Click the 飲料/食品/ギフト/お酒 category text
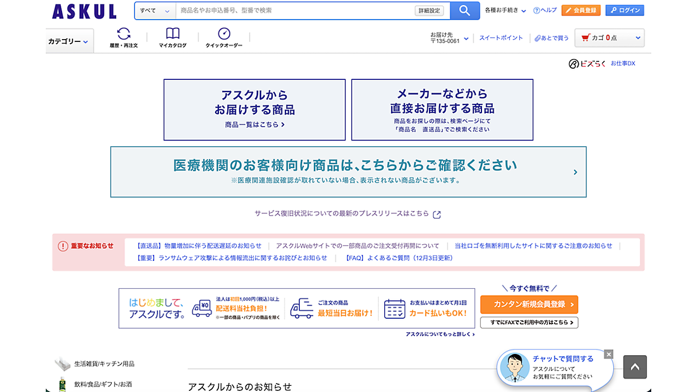The height and width of the screenshot is (392, 697). pyautogui.click(x=103, y=385)
